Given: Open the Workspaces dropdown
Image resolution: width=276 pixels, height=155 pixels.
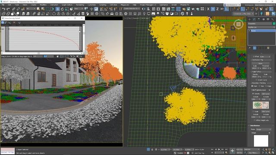Looking at the screenshot, I should click(x=264, y=5).
